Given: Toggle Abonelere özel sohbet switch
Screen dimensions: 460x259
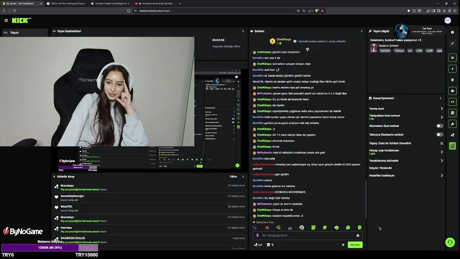Looking at the screenshot, I should [x=440, y=126].
